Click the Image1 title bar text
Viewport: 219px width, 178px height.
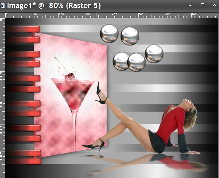[x=54, y=6]
